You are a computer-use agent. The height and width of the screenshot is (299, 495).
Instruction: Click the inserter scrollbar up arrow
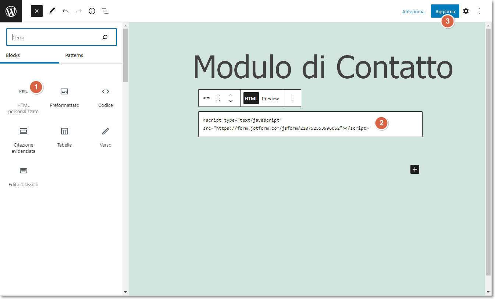125,25
